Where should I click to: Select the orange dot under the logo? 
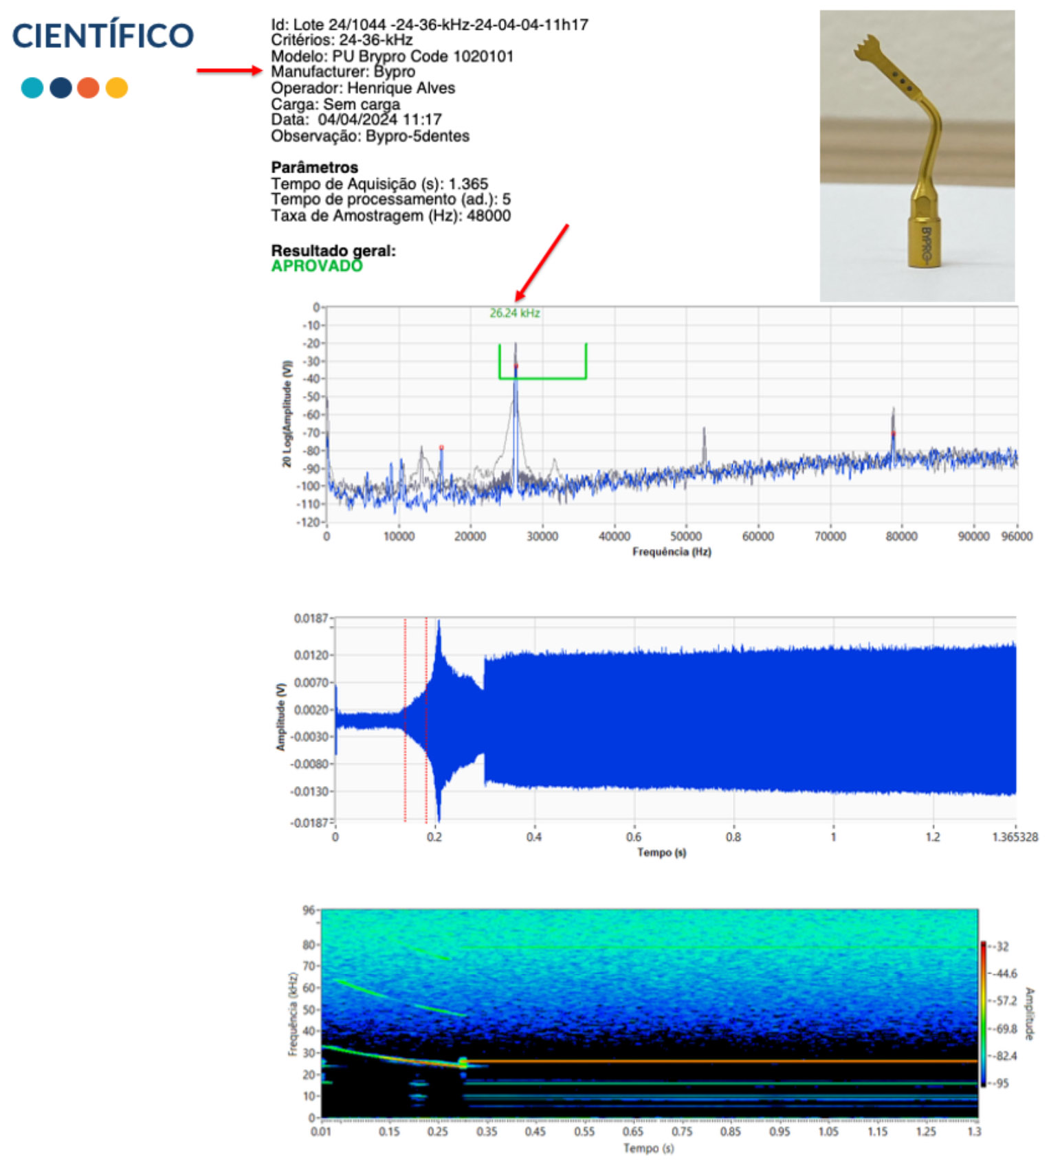pos(88,88)
